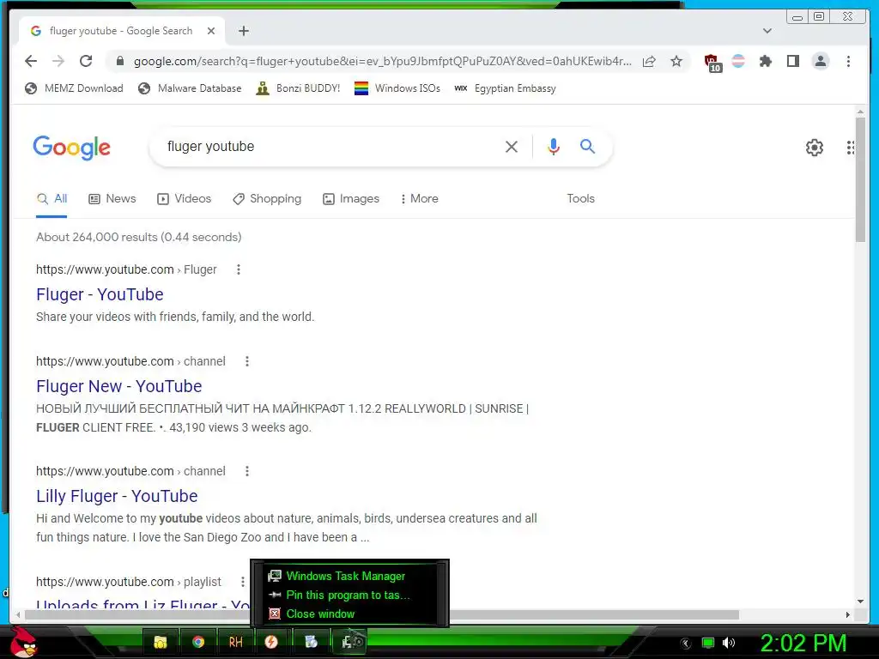Open site information lock icon
The height and width of the screenshot is (659, 879).
(119, 61)
